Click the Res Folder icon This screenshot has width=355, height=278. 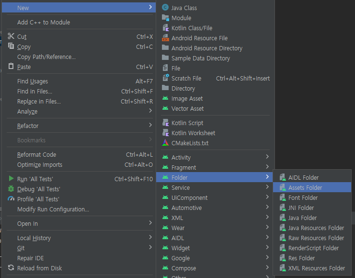coord(283,257)
